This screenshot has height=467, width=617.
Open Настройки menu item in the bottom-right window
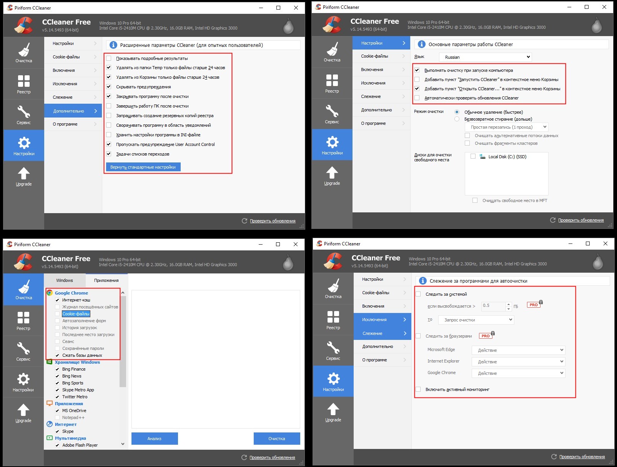click(x=383, y=279)
